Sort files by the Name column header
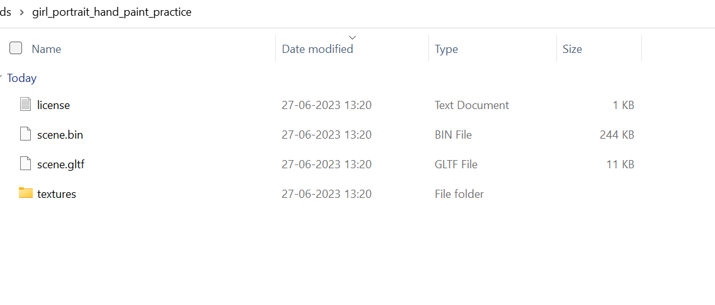The height and width of the screenshot is (305, 715). pyautogui.click(x=46, y=49)
